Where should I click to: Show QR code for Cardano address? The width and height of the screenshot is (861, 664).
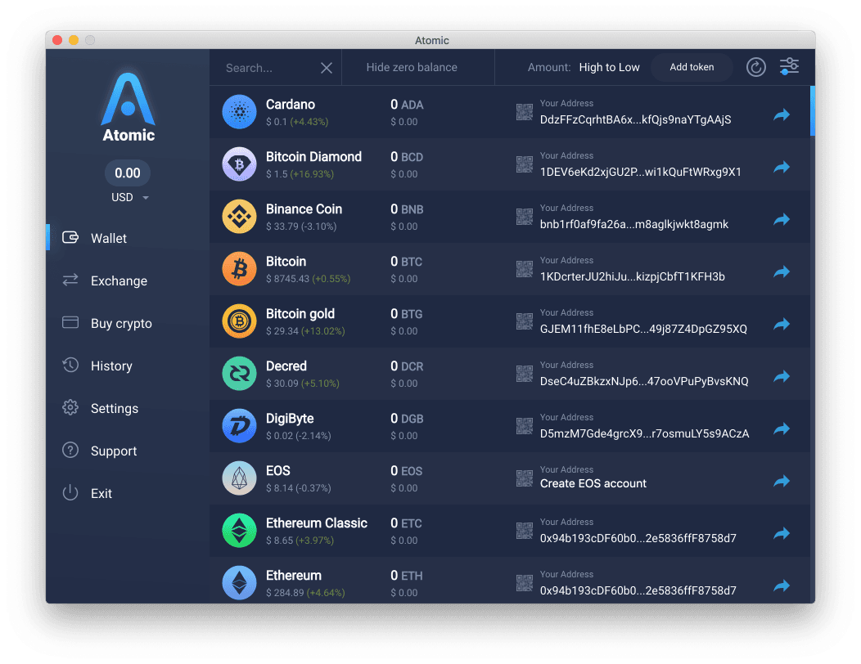(525, 112)
